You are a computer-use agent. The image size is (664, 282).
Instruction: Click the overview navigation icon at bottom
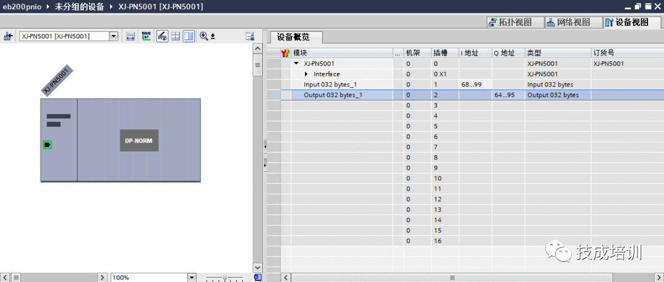pyautogui.click(x=258, y=277)
